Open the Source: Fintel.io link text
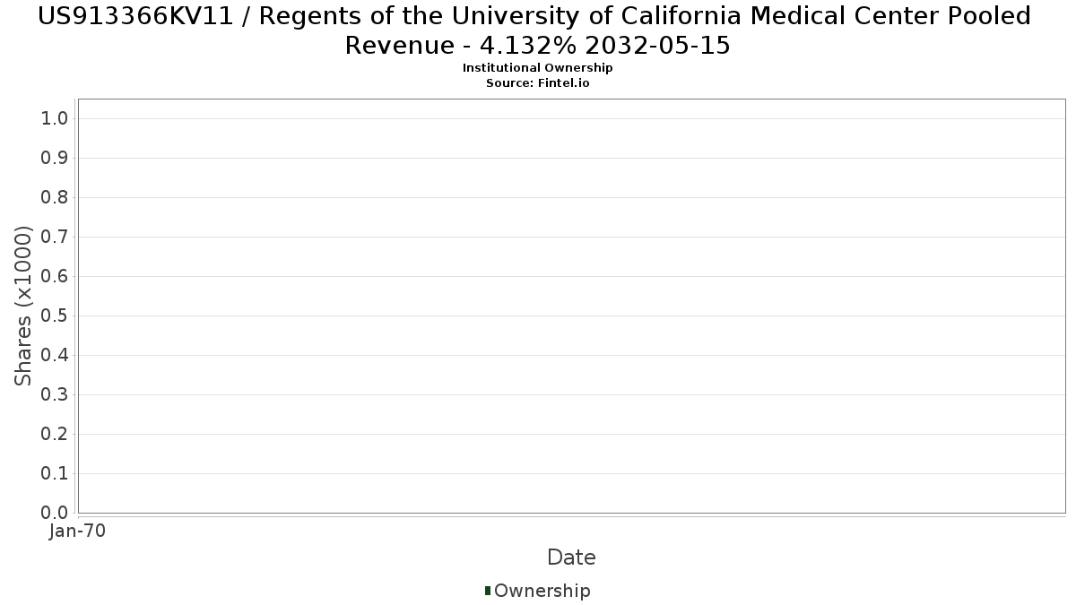The height and width of the screenshot is (605, 1076). point(538,83)
